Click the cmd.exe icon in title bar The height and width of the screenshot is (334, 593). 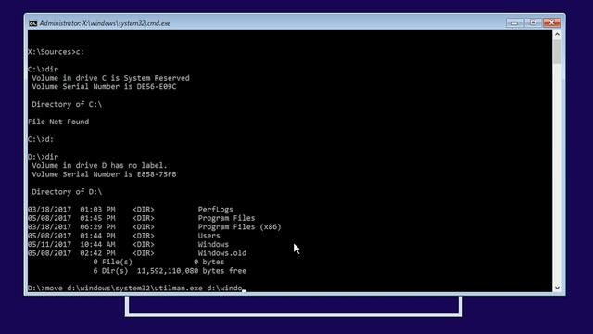pos(33,23)
